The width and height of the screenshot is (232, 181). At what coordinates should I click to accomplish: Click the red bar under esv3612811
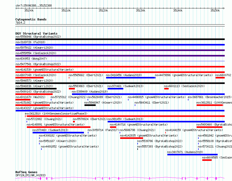coord(210,105)
